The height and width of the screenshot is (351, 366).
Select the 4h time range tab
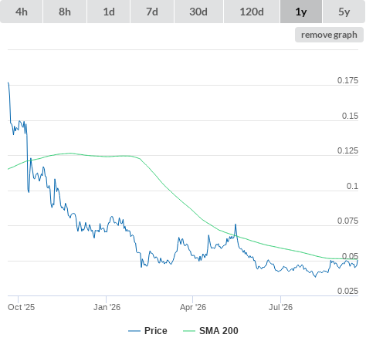click(x=22, y=12)
